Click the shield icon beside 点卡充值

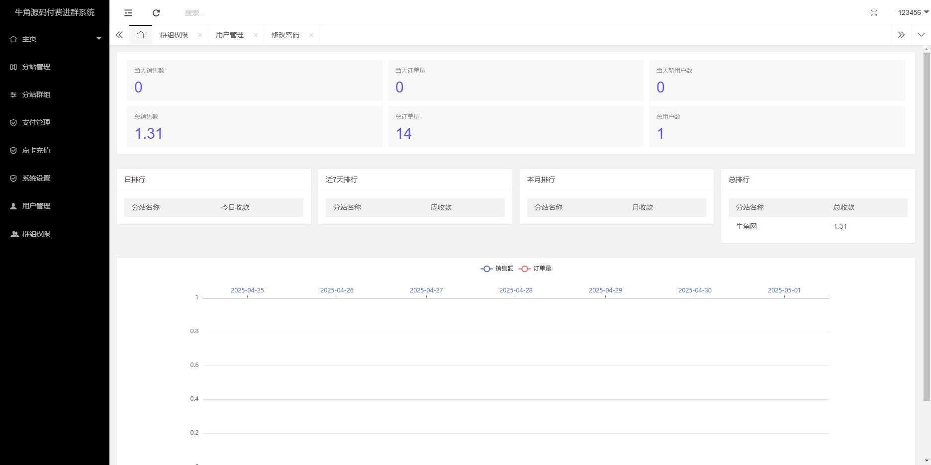[x=13, y=150]
